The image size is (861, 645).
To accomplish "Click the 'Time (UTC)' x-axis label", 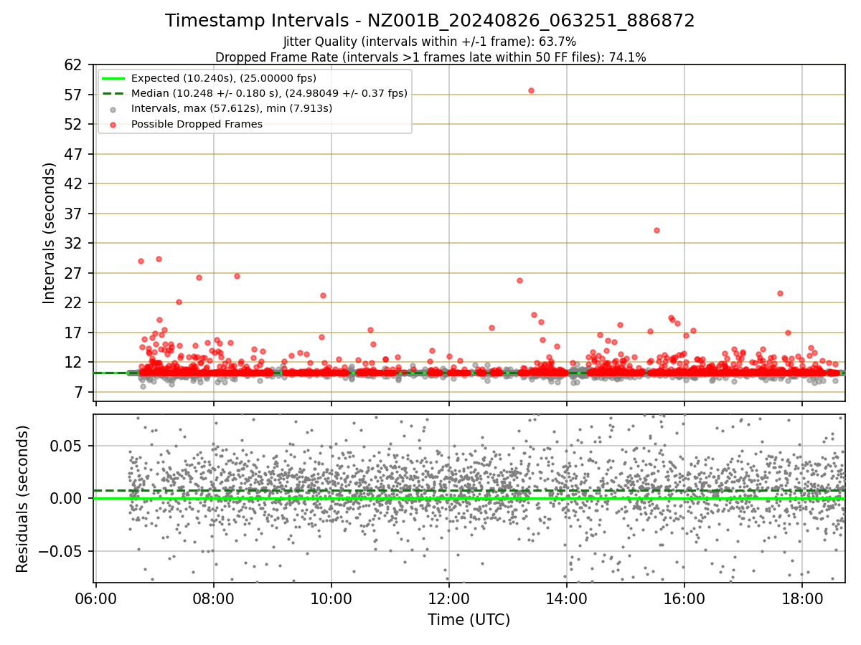I will [x=469, y=620].
